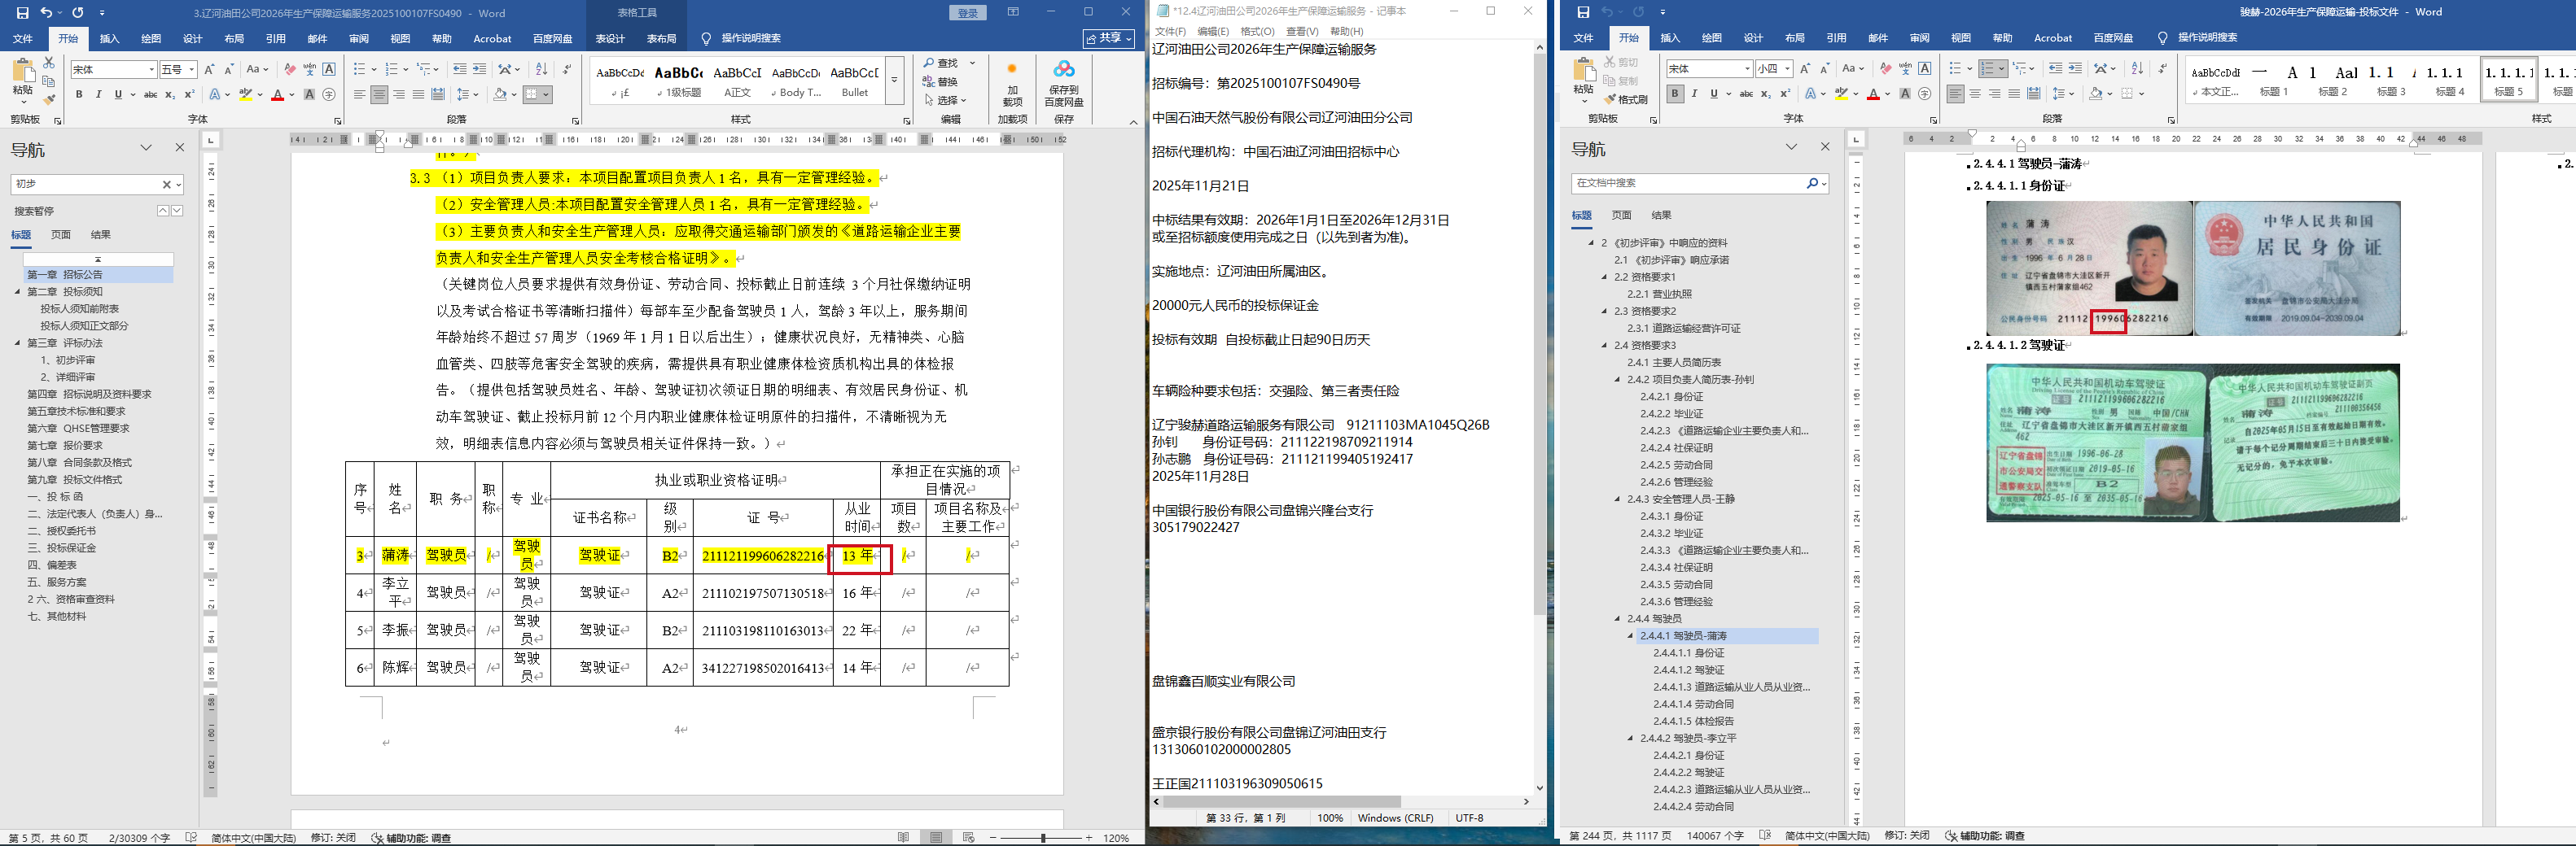This screenshot has width=2576, height=846.
Task: Grow font size in left Word ribbon
Action: click(209, 70)
